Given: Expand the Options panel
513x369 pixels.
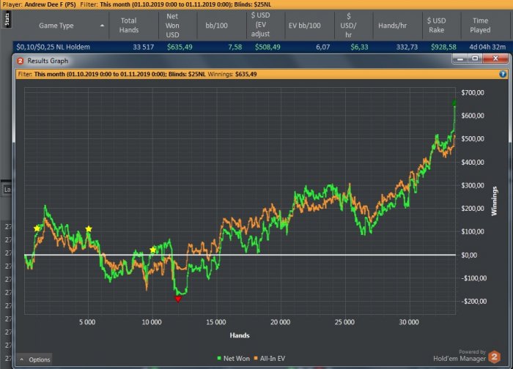Looking at the screenshot, I should tap(34, 359).
